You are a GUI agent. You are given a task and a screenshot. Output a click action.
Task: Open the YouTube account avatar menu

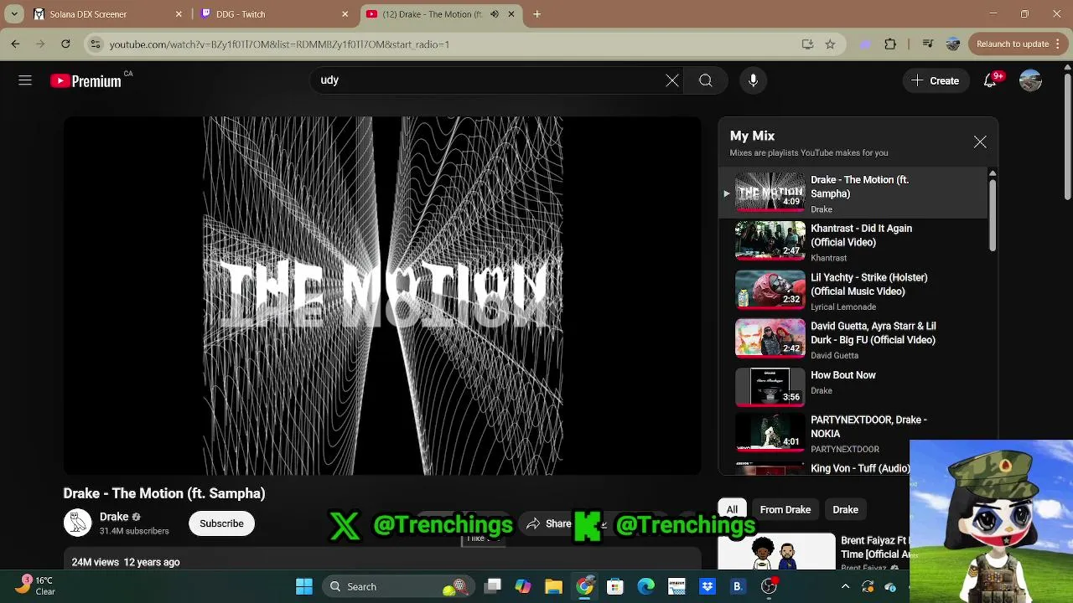click(x=1030, y=80)
